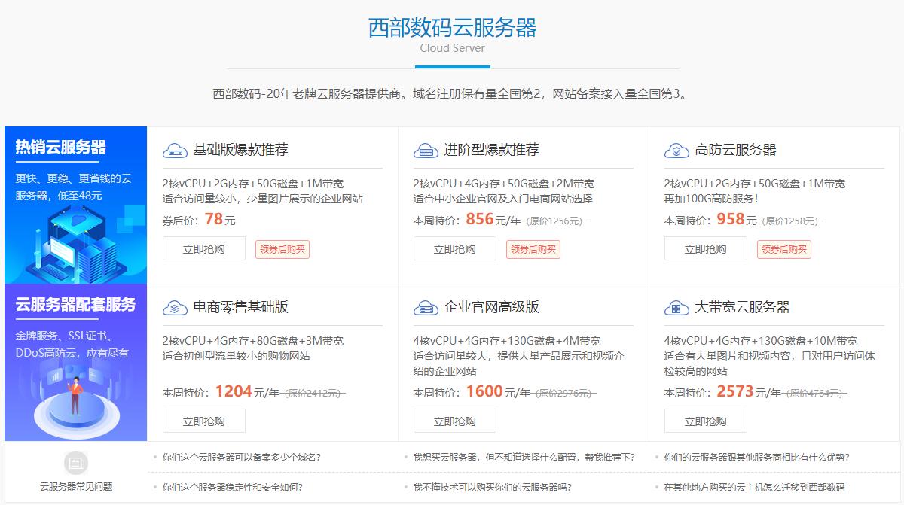Viewport: 904px width, 505px height.
Task: Click the price 958元
Action: [x=736, y=220]
